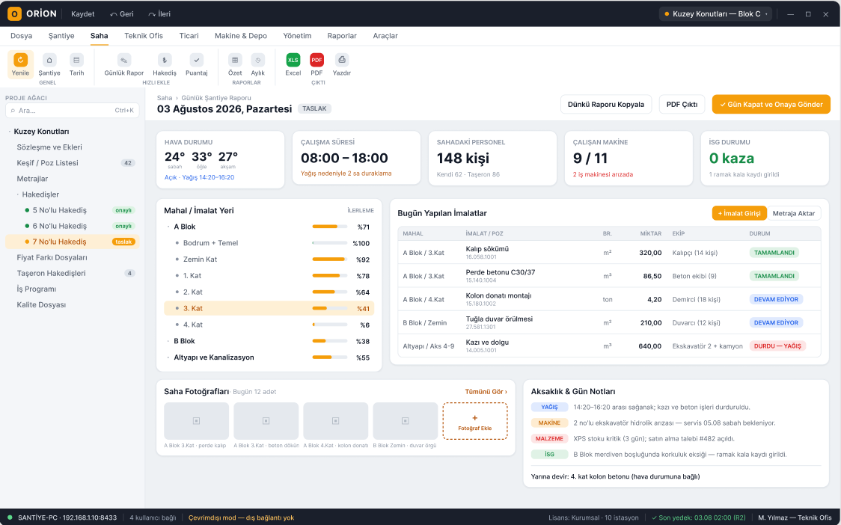The width and height of the screenshot is (841, 525).
Task: Open the Kuzey Konutları — Blok C project dropdown
Action: click(x=715, y=14)
